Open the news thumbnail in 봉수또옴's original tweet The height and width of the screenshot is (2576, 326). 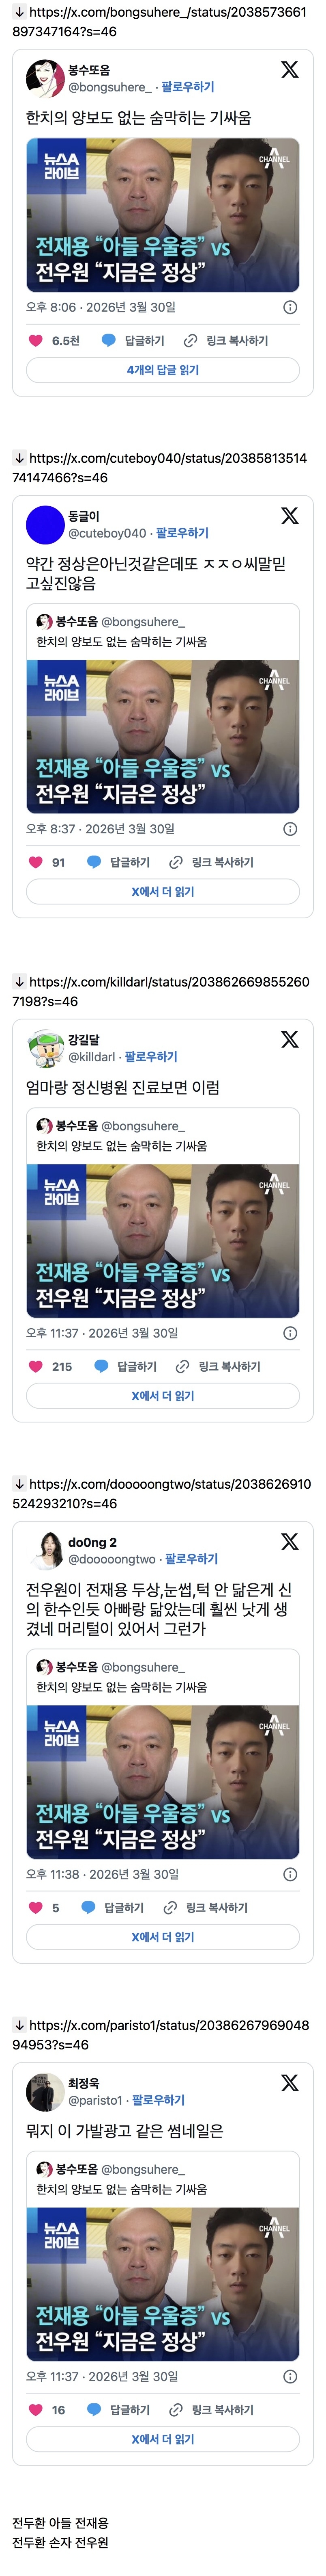163,215
